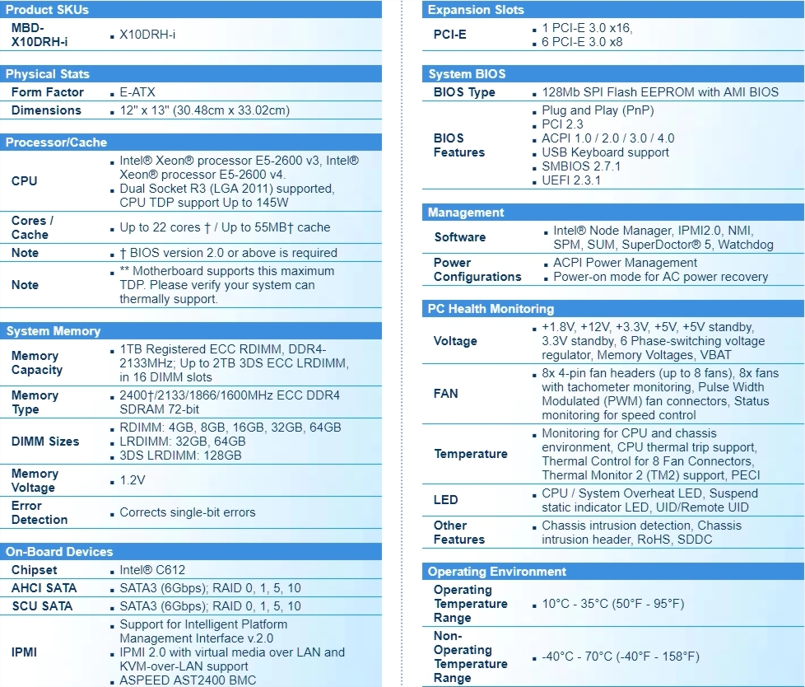Select the 'Error Detection' row label
Screen dimensions: 805x687
click(40, 513)
